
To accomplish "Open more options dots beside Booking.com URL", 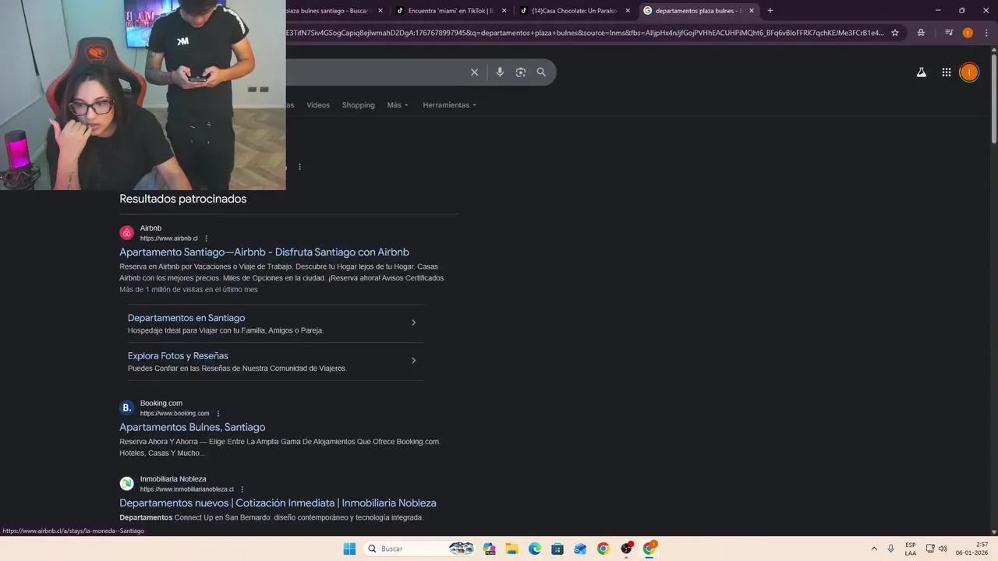I will pyautogui.click(x=218, y=414).
